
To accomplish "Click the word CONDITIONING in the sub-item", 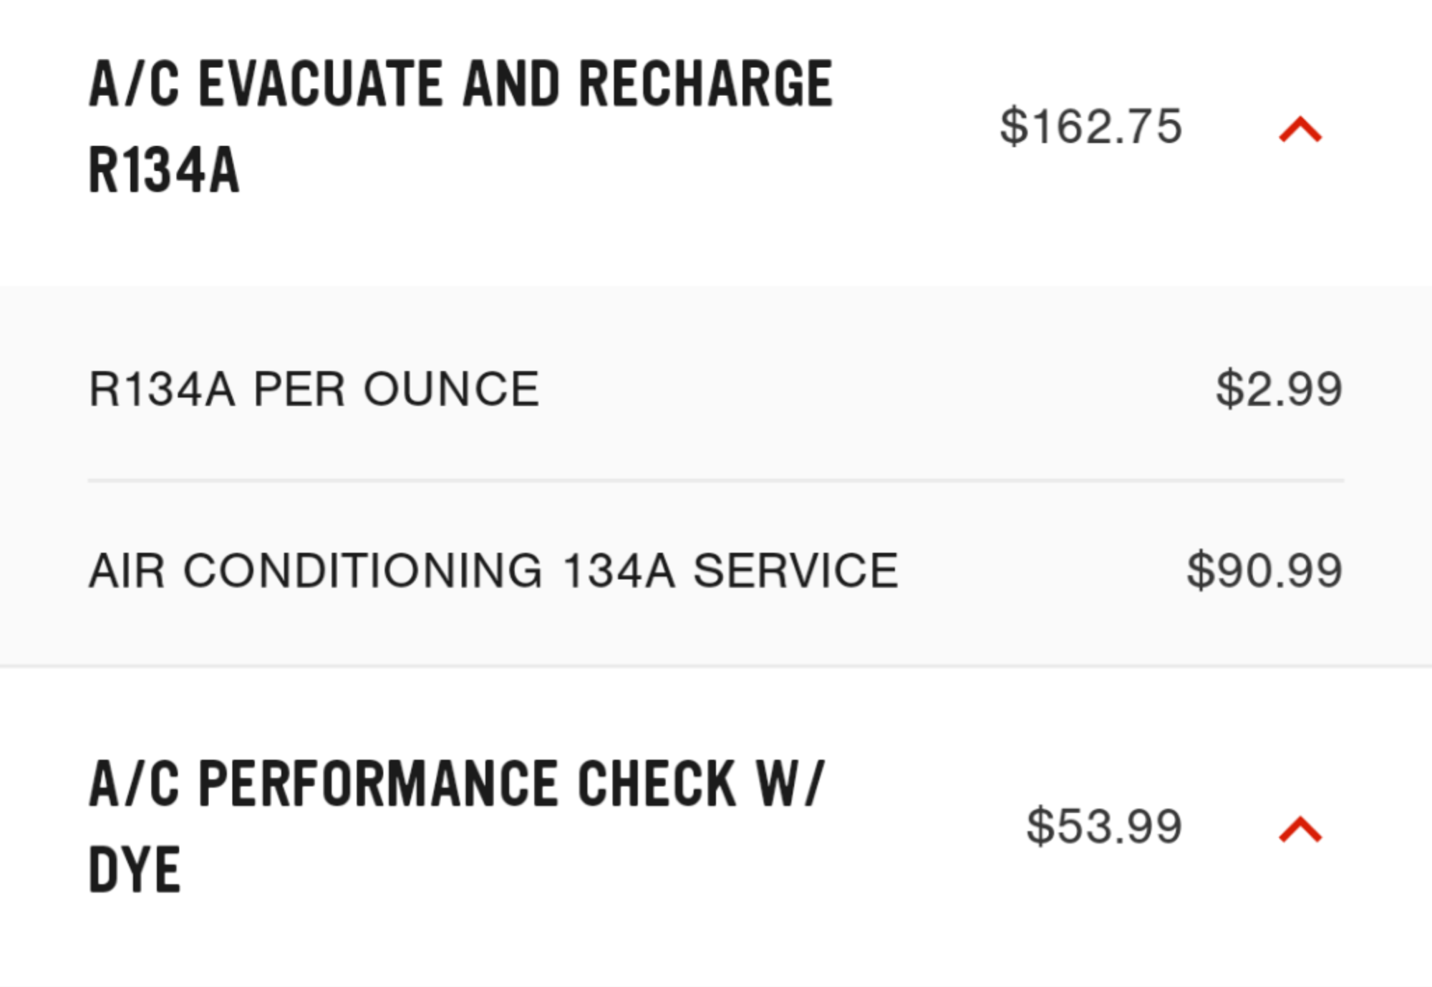I will pyautogui.click(x=363, y=571).
